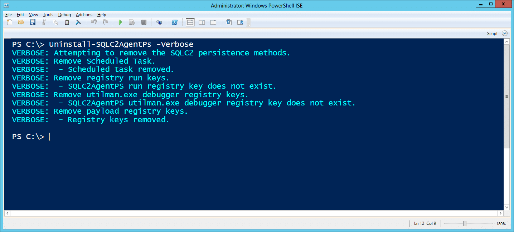Screen dimensions: 514x232
Task: Open the Tools menu
Action: (x=48, y=15)
